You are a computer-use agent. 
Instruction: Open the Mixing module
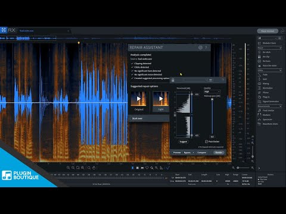pyautogui.click(x=266, y=84)
